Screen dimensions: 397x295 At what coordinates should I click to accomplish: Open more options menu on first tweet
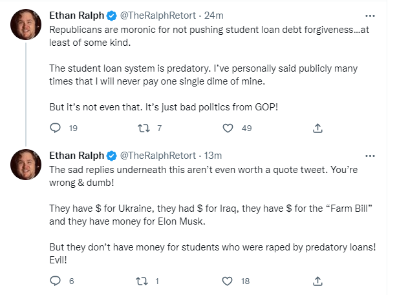point(370,15)
